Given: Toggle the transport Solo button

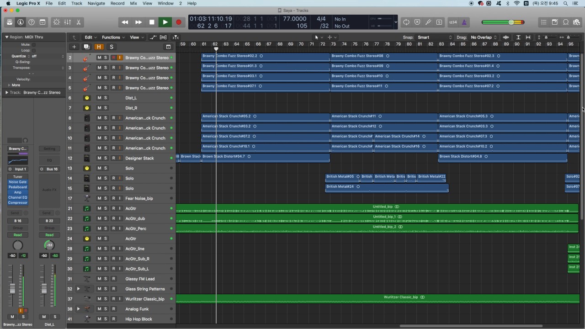Looking at the screenshot, I should click(439, 22).
